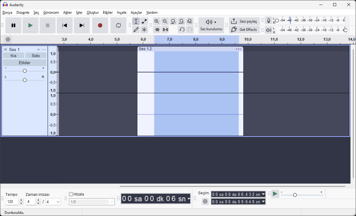356x216 pixels.
Task: Open the Dosya menu
Action: [7, 13]
